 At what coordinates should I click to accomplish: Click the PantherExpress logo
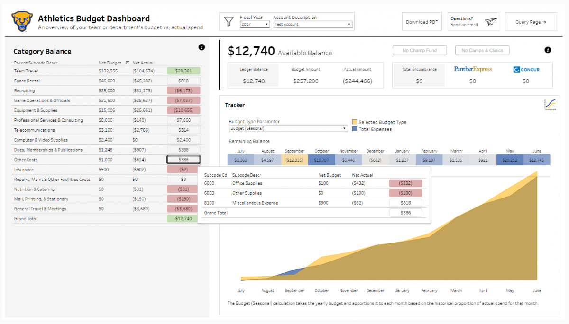[x=473, y=69]
